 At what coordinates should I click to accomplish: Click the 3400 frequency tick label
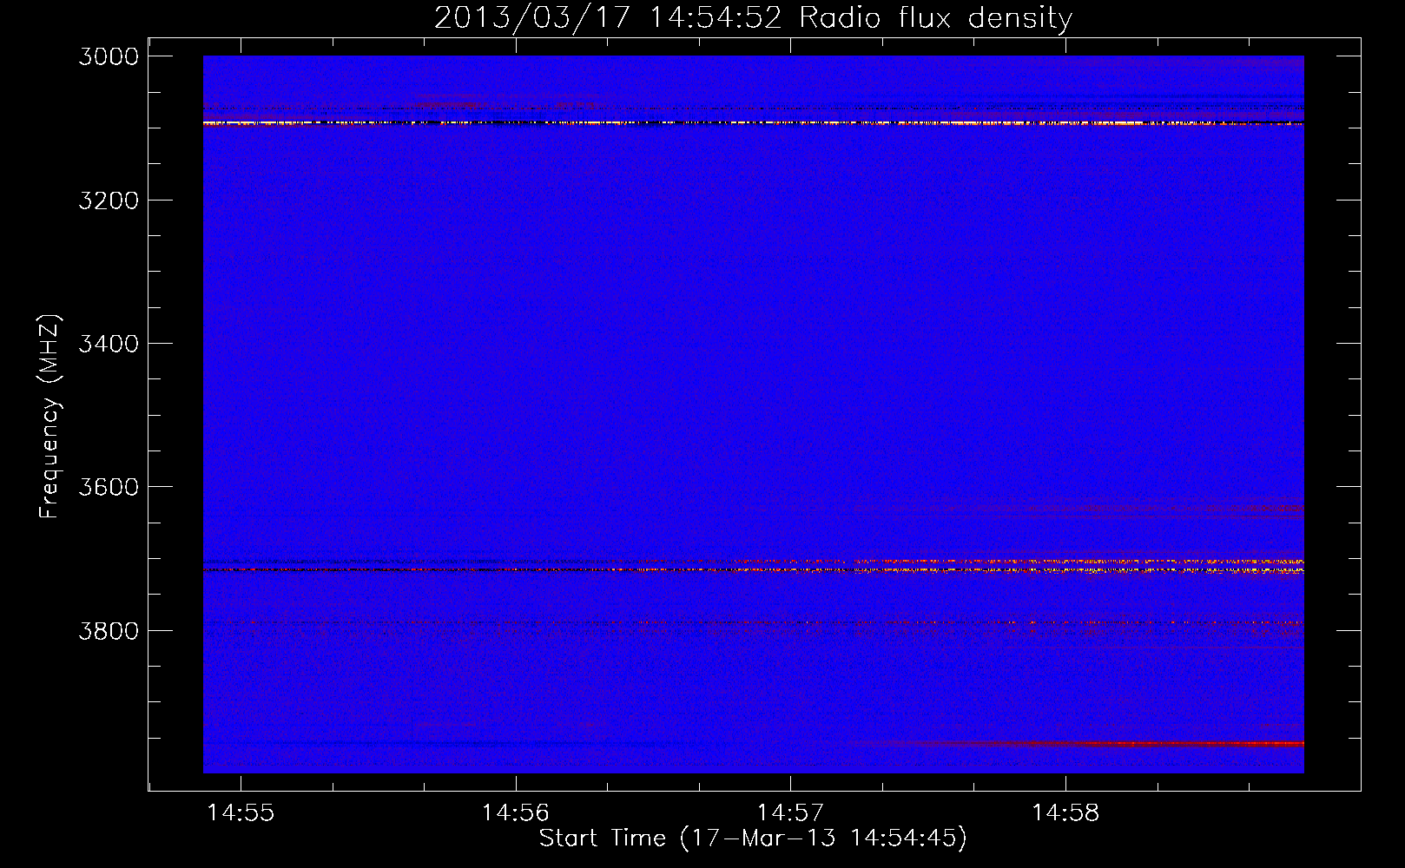109,344
